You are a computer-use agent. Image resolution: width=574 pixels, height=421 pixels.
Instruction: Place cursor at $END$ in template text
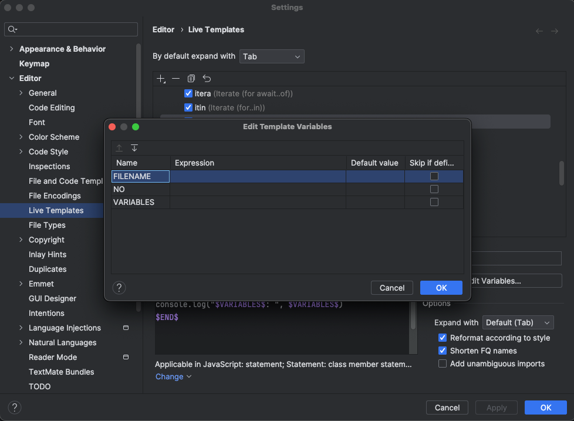[167, 317]
